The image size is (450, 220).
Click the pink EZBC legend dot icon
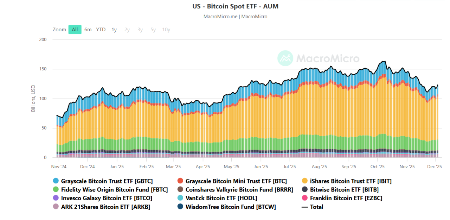(x=305, y=198)
